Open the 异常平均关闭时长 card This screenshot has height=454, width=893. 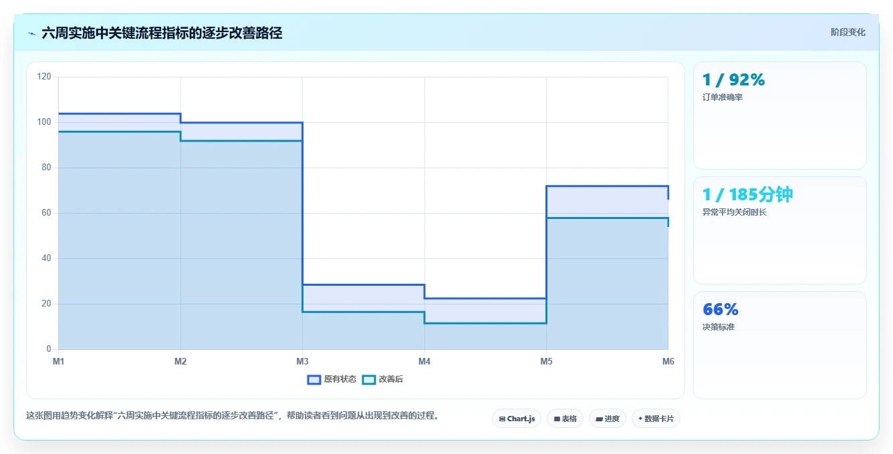[x=780, y=230]
